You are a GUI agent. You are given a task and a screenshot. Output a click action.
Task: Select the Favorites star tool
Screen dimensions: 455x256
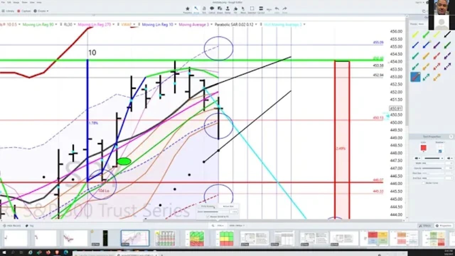pyautogui.click(x=188, y=10)
